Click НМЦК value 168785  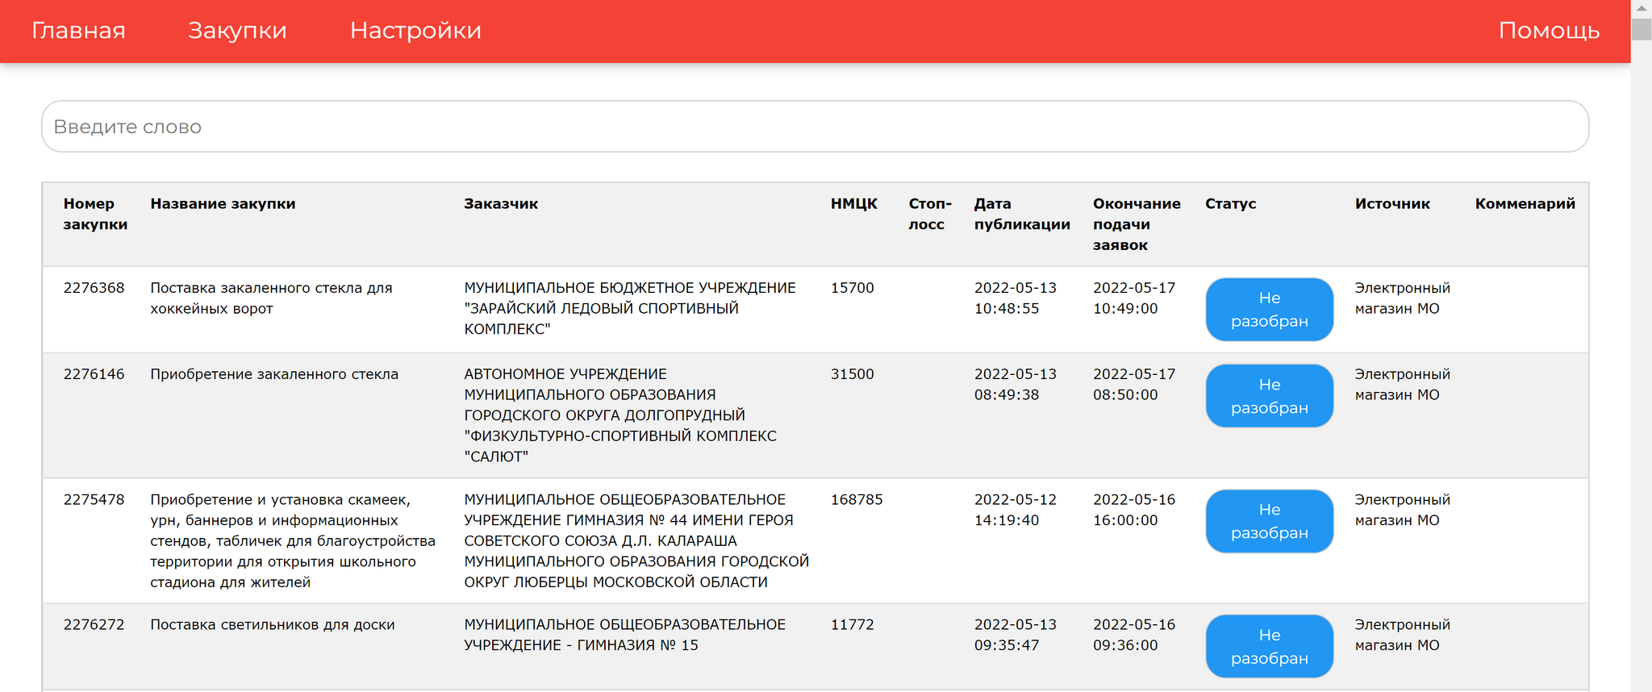pos(857,499)
